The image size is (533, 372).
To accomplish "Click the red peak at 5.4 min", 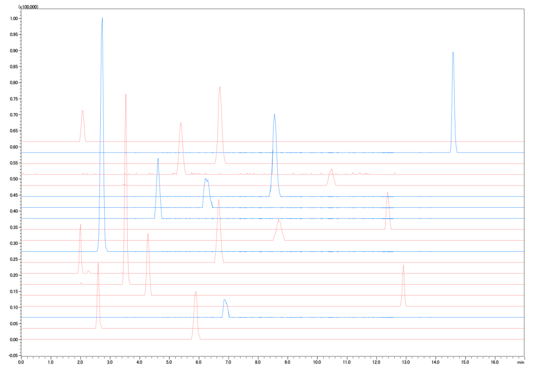I will (x=181, y=123).
